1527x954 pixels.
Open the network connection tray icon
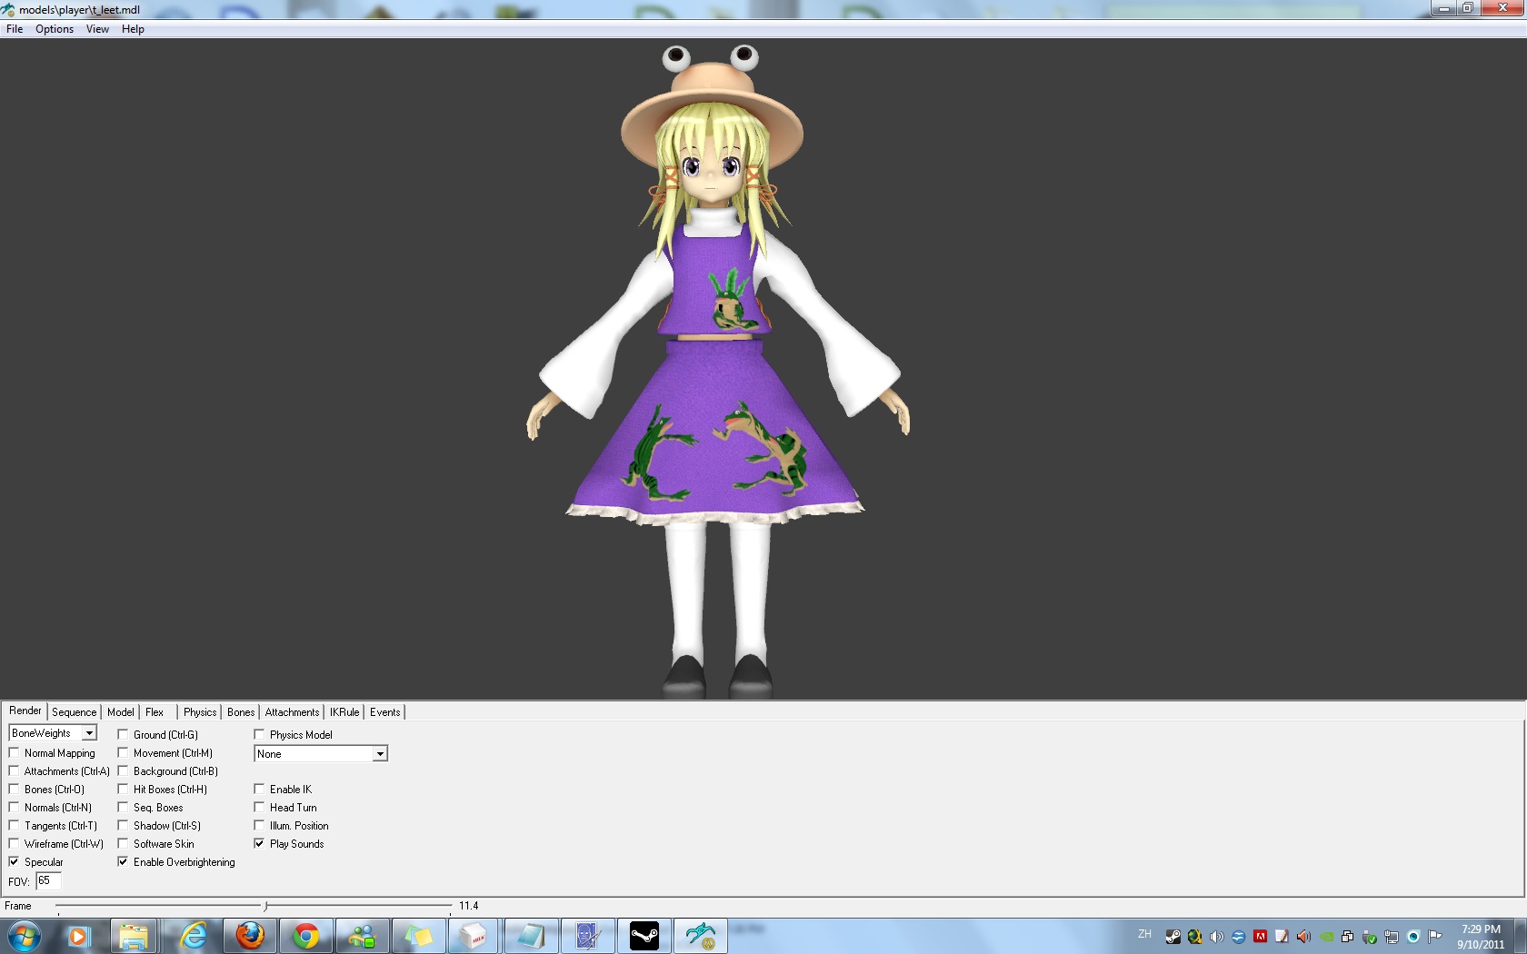pyautogui.click(x=1392, y=937)
